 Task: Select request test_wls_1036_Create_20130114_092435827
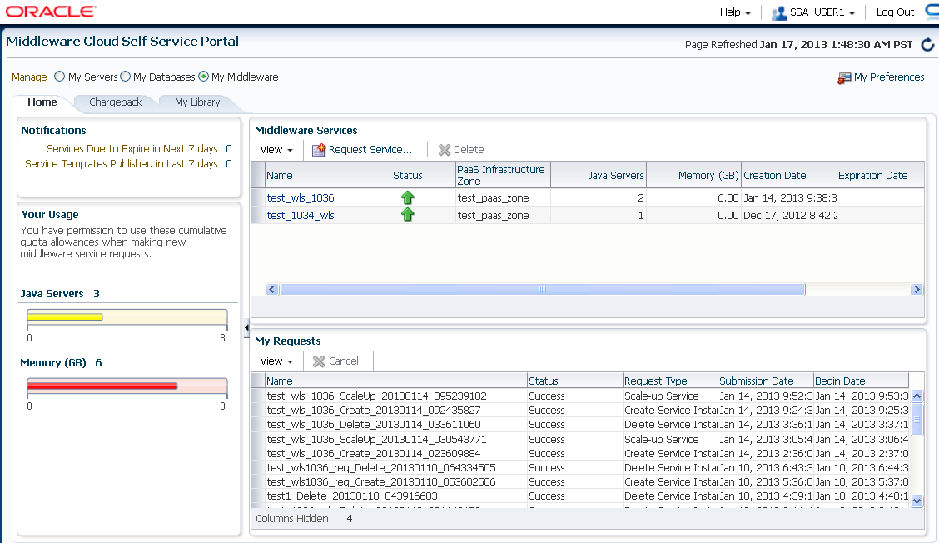coord(374,411)
